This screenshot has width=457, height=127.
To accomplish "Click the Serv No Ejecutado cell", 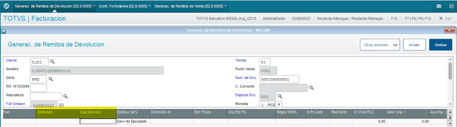I will [x=133, y=121].
